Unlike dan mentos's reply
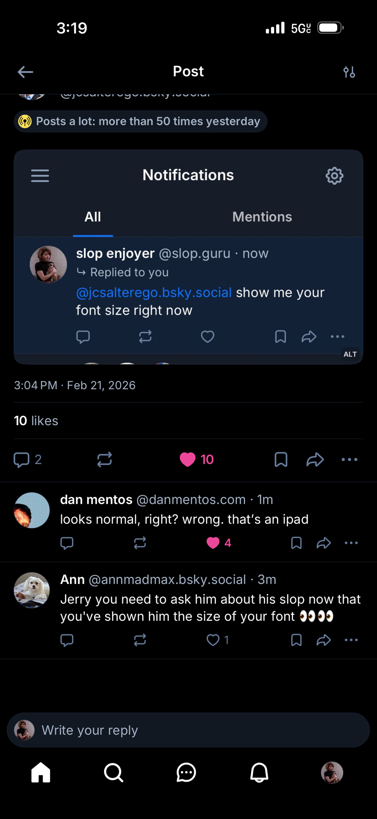Screen dimensions: 377x819 [x=213, y=543]
